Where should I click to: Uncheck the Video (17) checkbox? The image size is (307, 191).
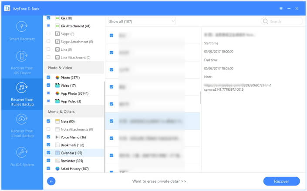(48, 85)
